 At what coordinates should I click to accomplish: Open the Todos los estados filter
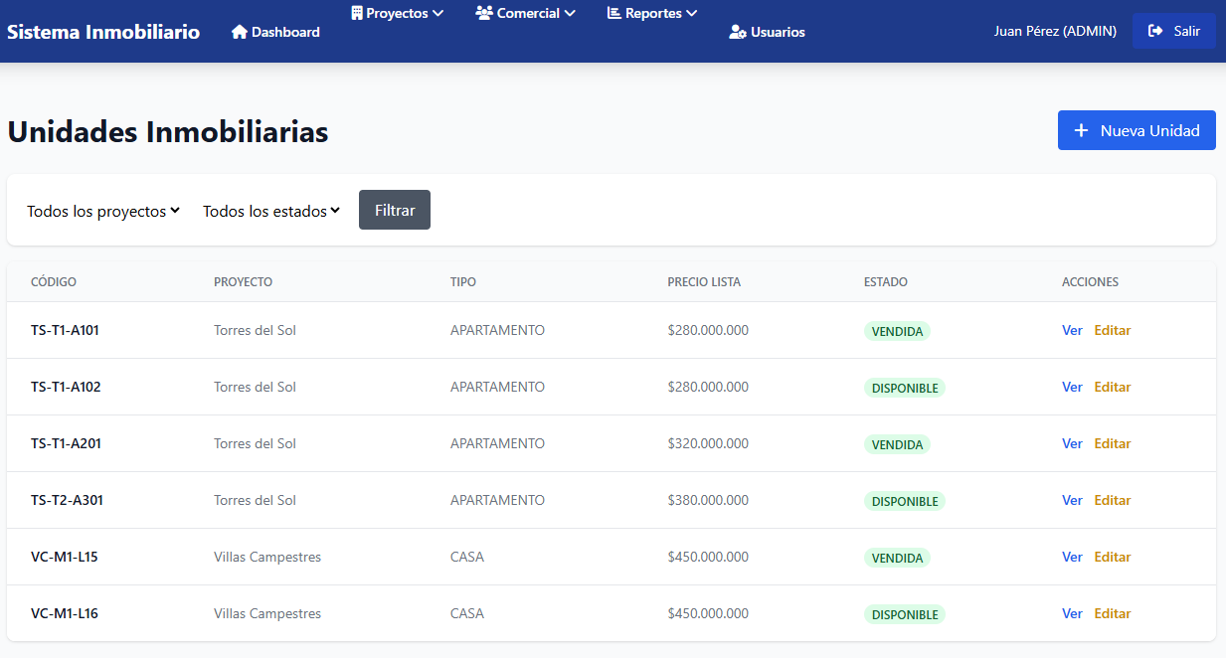[x=271, y=211]
